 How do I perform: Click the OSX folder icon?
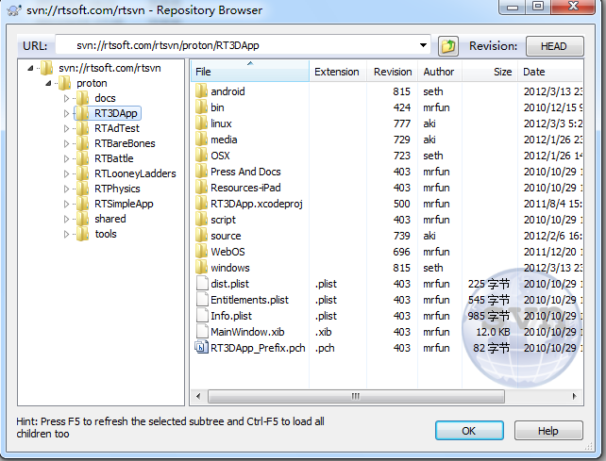coord(201,156)
